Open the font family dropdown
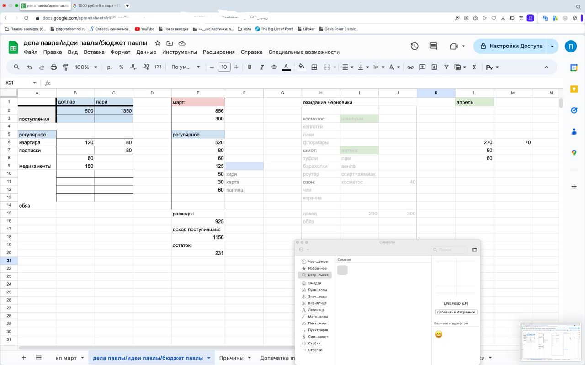Viewport: 585px width, 365px height. 186,67
